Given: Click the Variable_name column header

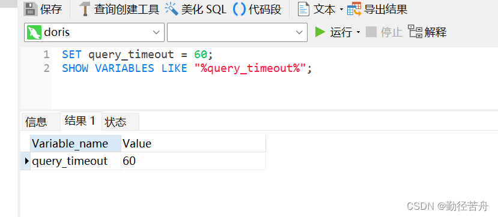Looking at the screenshot, I should coord(76,144).
